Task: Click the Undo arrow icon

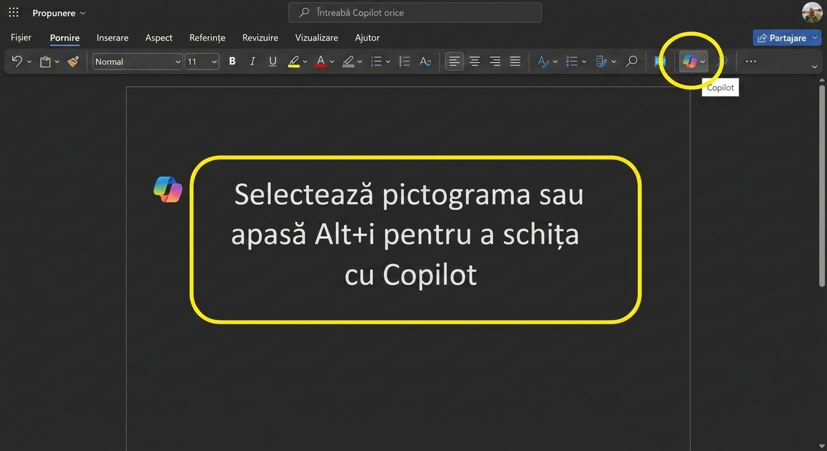Action: pos(17,61)
